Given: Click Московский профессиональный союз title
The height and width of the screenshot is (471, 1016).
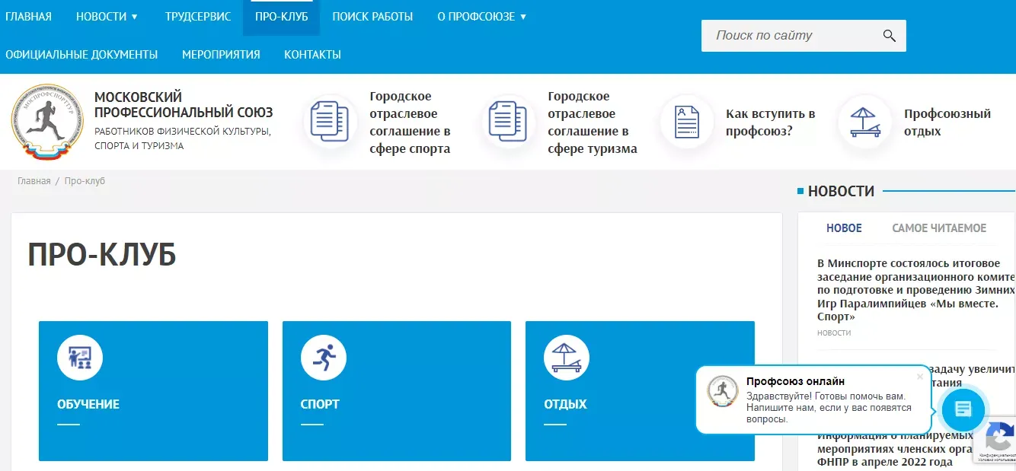Looking at the screenshot, I should pyautogui.click(x=184, y=105).
